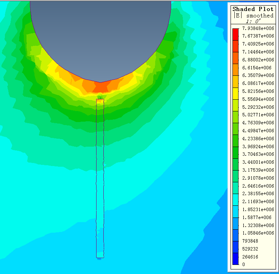Click legend value 4.76309e+006

258,122
